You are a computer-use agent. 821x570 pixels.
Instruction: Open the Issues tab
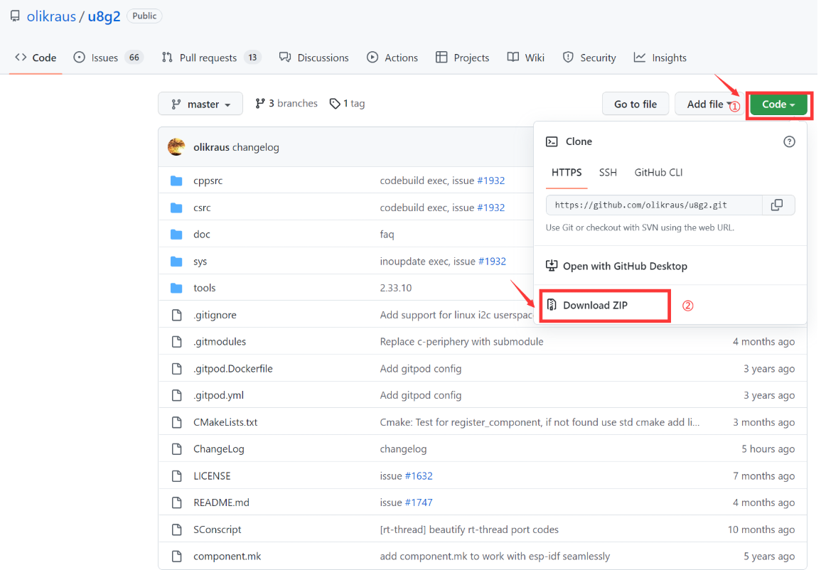pyautogui.click(x=108, y=58)
